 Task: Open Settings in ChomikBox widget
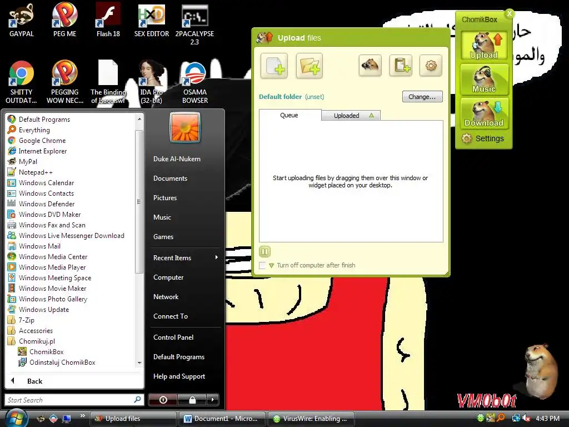point(483,138)
